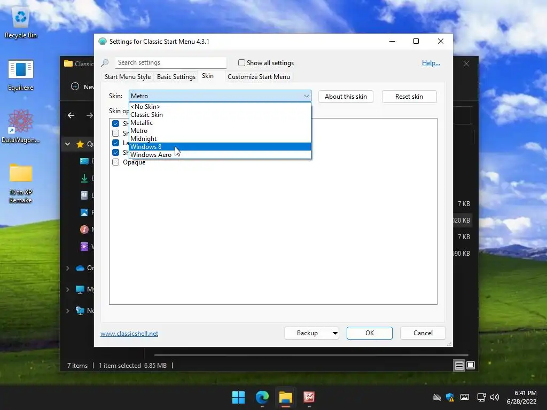The width and height of the screenshot is (547, 410).
Task: Select the 10 to XP Remake folder
Action: click(x=21, y=184)
